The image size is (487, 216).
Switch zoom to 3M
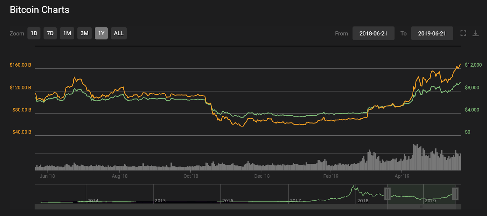[x=84, y=33]
